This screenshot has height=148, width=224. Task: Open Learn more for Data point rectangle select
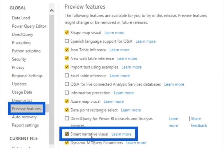click(x=131, y=110)
